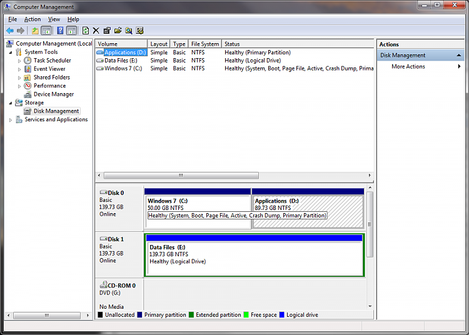Click the Shared Folders icon
Viewport: 469px width, 335px height.
click(28, 77)
